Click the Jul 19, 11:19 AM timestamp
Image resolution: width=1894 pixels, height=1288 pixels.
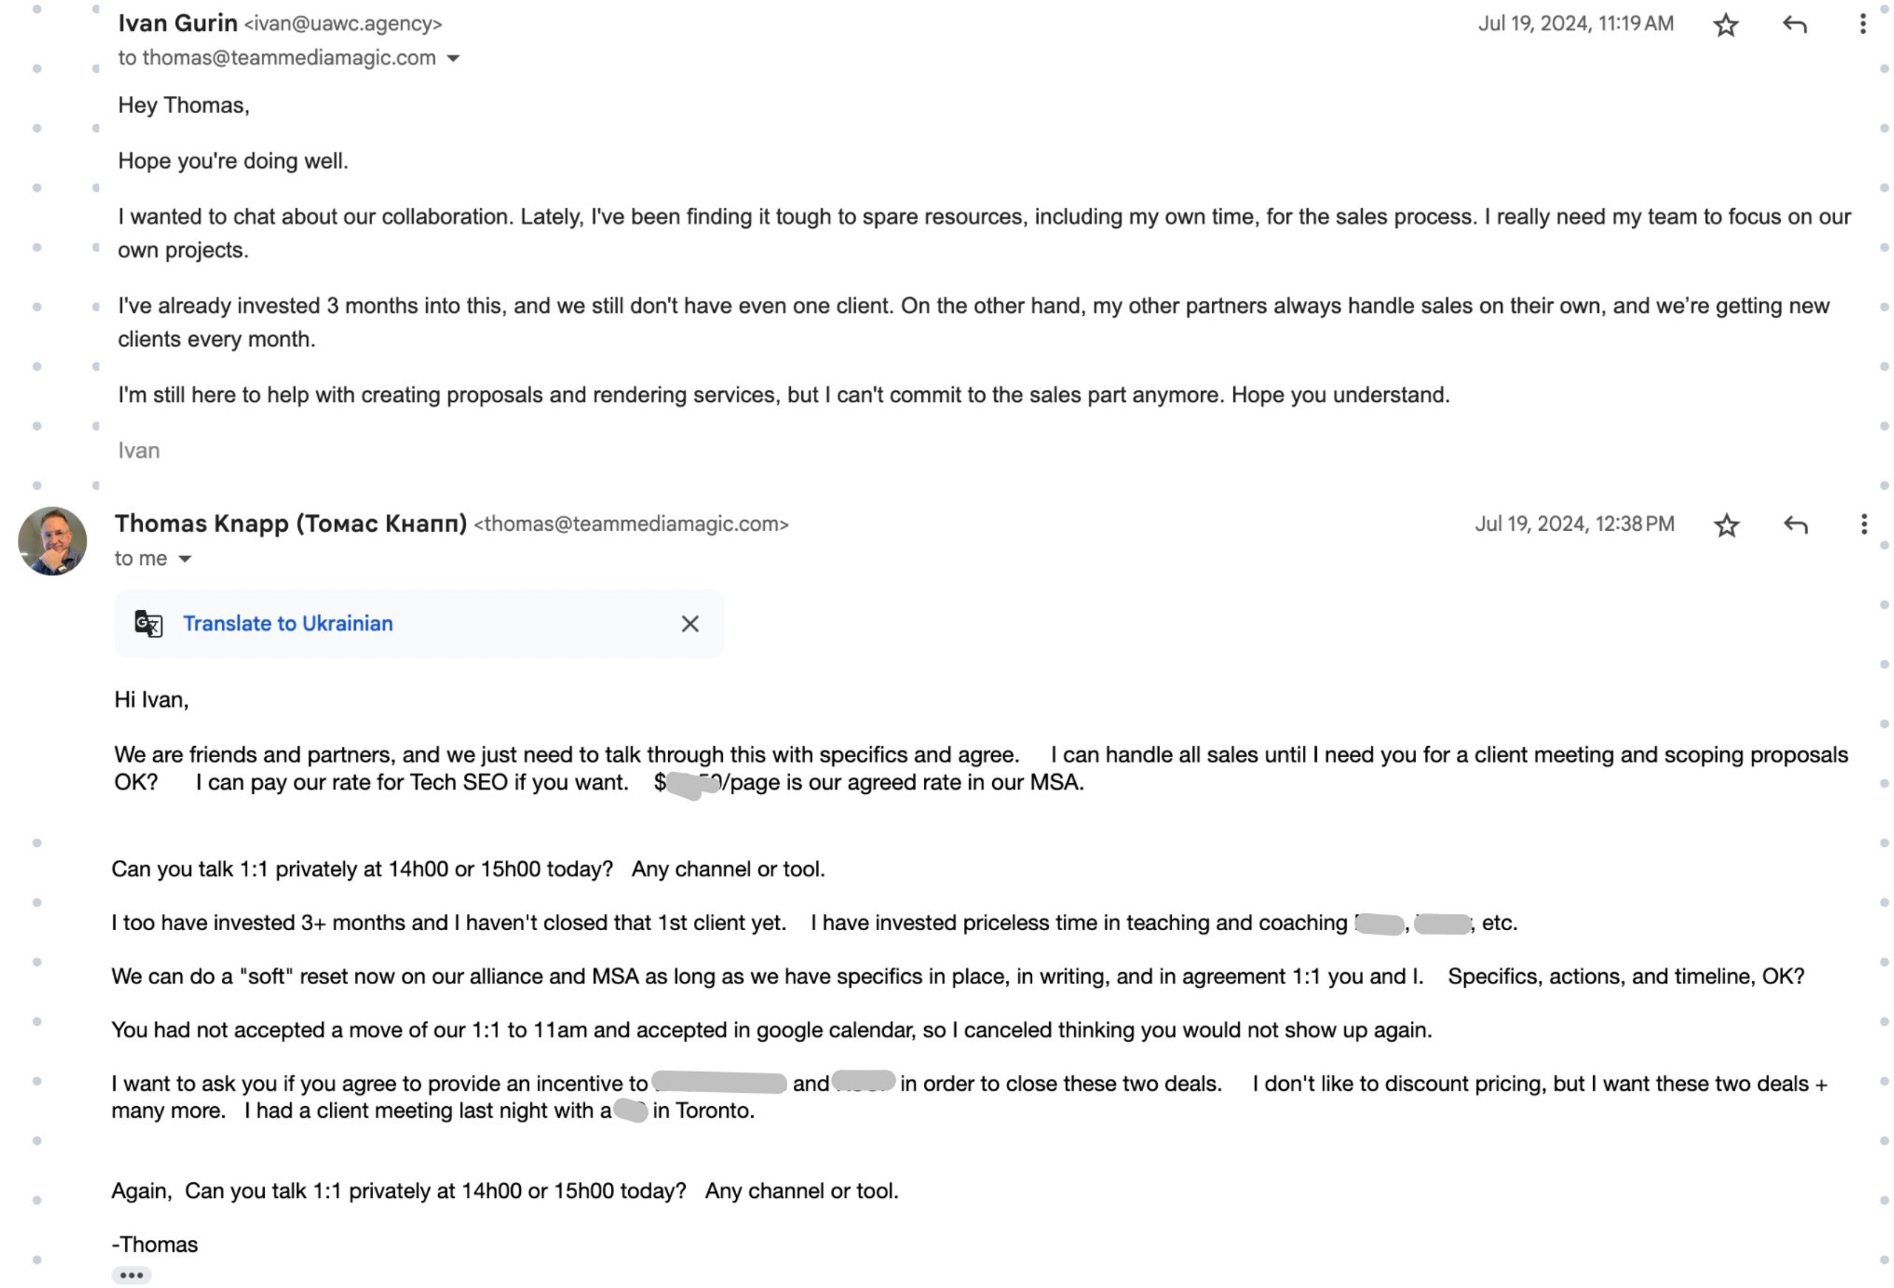click(x=1575, y=24)
